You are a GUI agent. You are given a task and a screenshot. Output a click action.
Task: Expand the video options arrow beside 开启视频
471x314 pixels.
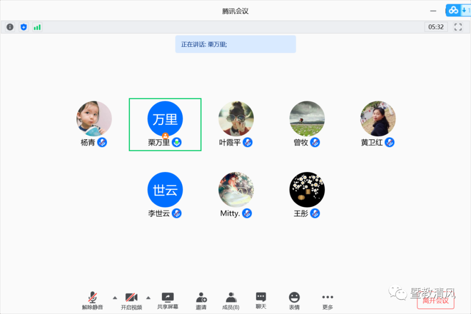(x=148, y=298)
